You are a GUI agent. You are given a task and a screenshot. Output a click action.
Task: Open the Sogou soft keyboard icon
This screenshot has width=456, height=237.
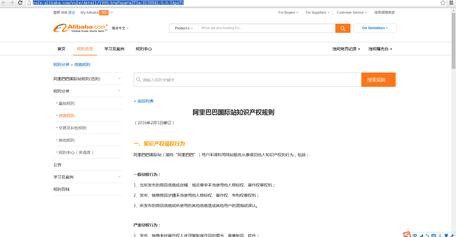[434, 235]
